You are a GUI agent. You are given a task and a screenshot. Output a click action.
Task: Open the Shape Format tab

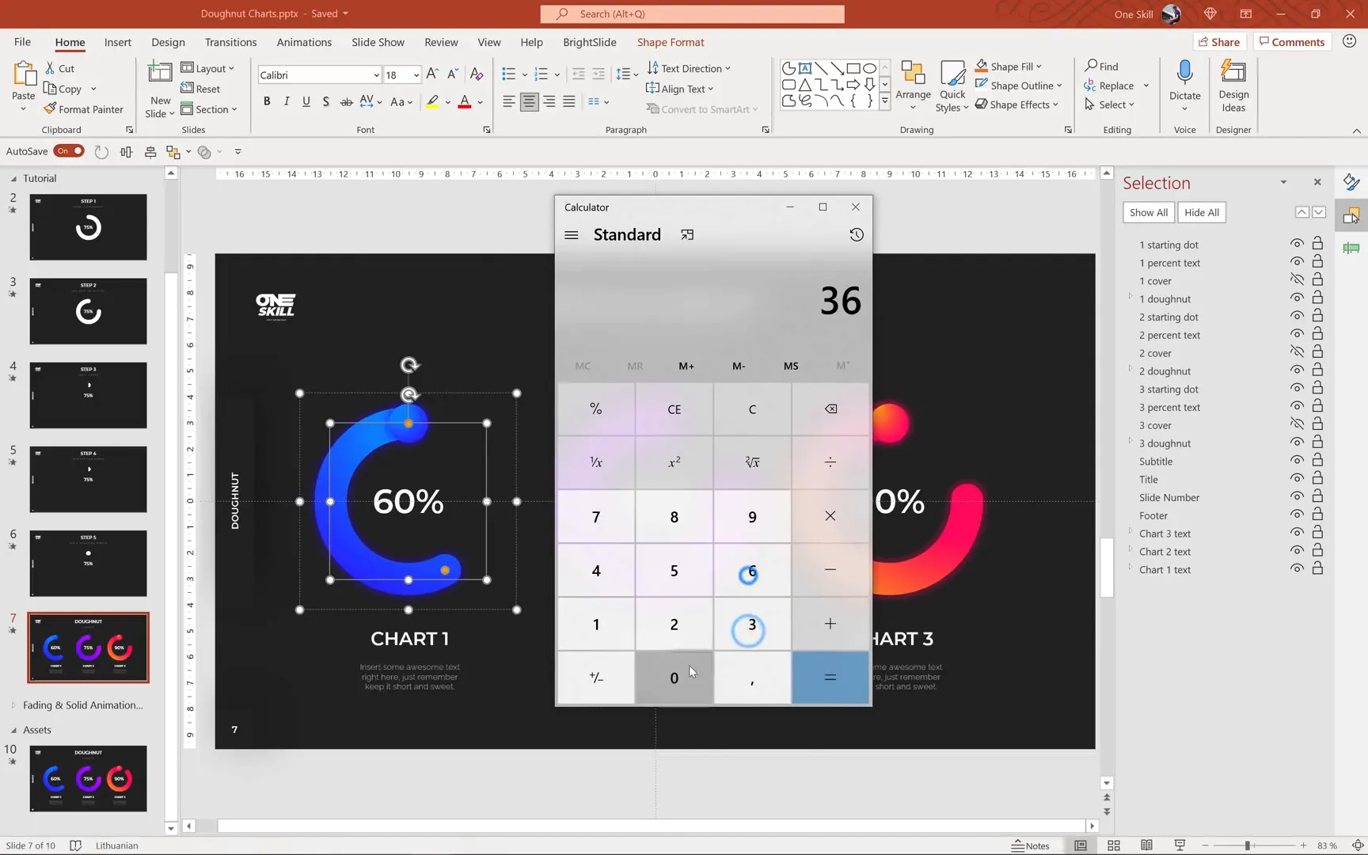(x=670, y=42)
